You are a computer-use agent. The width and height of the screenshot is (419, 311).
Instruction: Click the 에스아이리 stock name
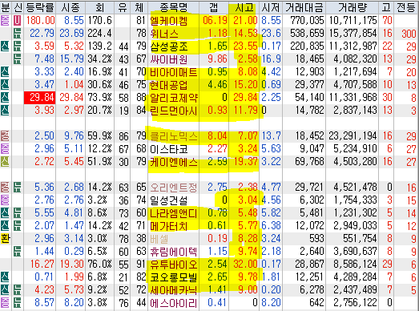click(174, 303)
